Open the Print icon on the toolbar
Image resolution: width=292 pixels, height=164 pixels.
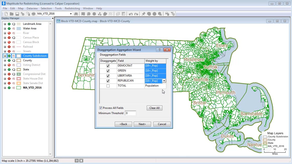[x=33, y=14]
